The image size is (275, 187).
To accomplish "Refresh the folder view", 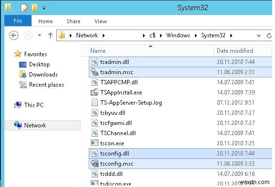I will coord(269,36).
